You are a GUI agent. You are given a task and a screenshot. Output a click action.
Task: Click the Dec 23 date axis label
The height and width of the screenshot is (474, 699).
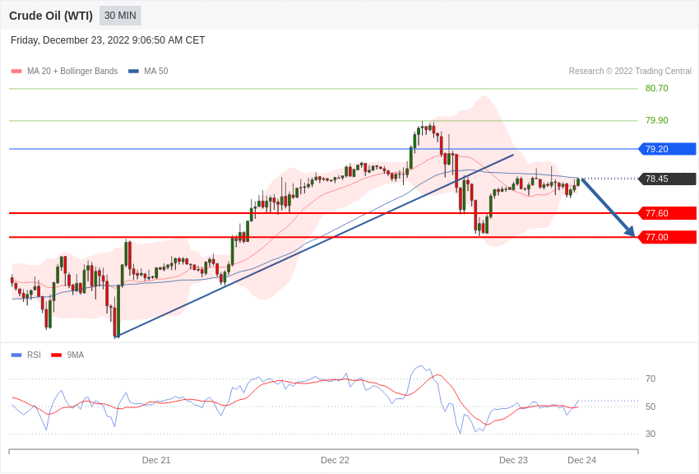click(513, 460)
